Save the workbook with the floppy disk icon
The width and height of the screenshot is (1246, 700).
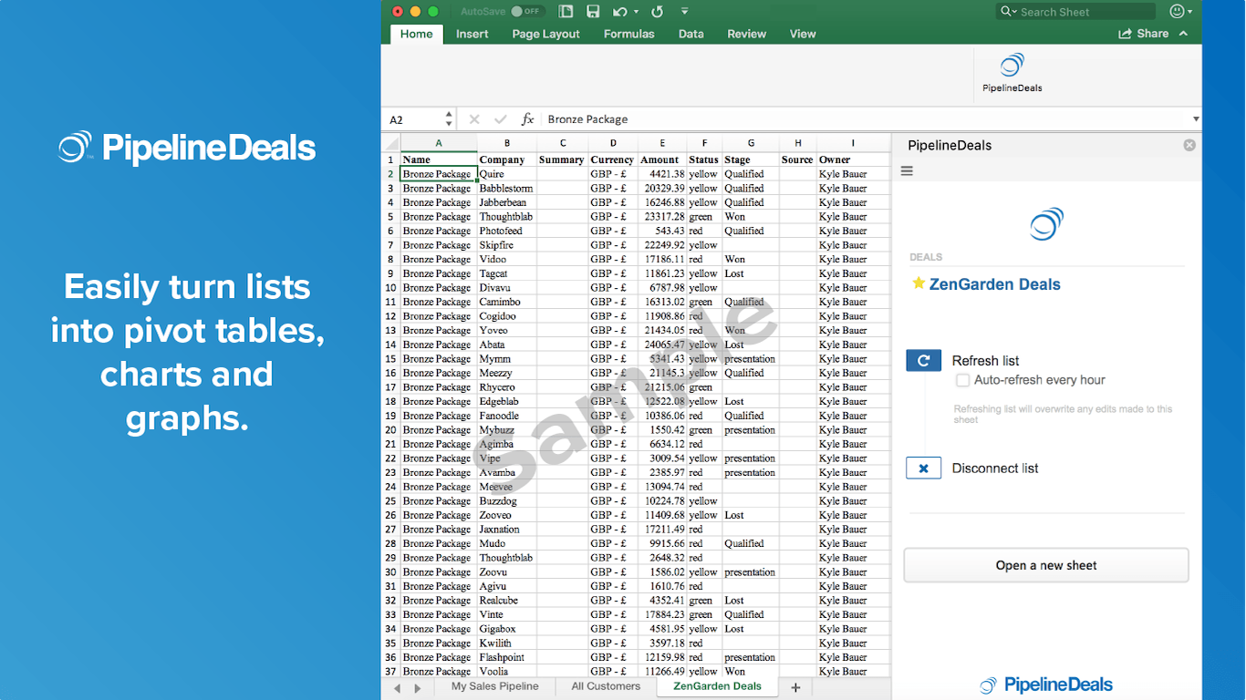(593, 11)
